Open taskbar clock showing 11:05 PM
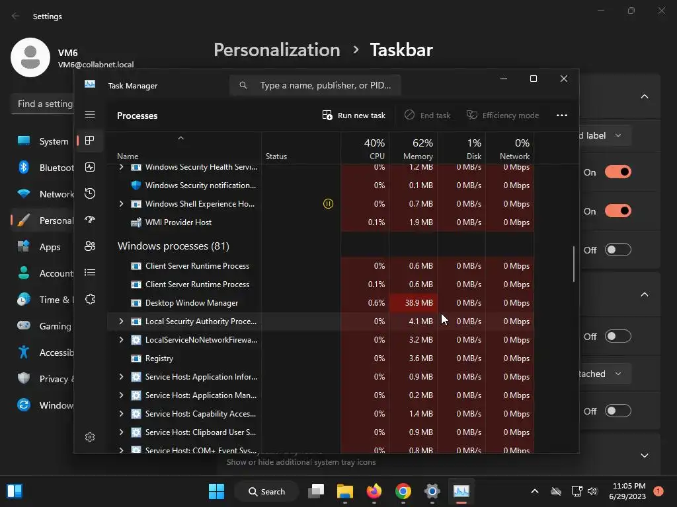The height and width of the screenshot is (507, 677). [x=627, y=491]
